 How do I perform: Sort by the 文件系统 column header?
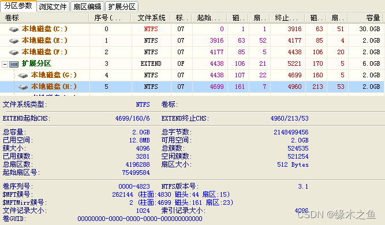(151, 18)
